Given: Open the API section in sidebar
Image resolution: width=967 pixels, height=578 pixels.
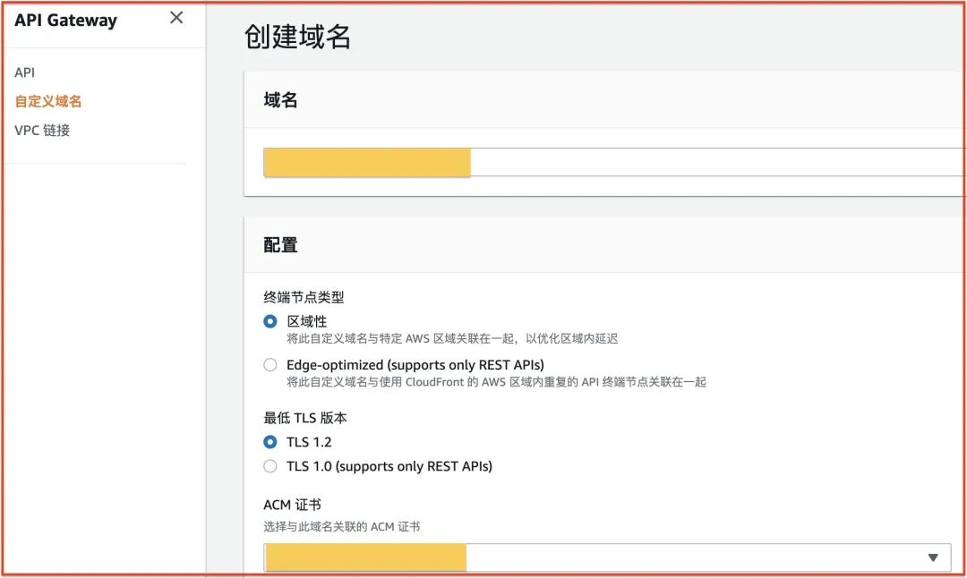Looking at the screenshot, I should click(25, 72).
